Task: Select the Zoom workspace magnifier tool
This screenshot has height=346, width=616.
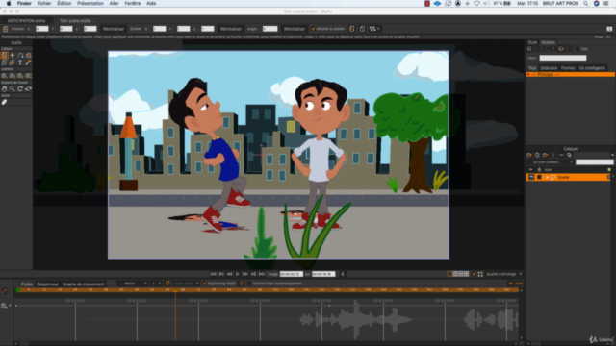Action: (13, 89)
